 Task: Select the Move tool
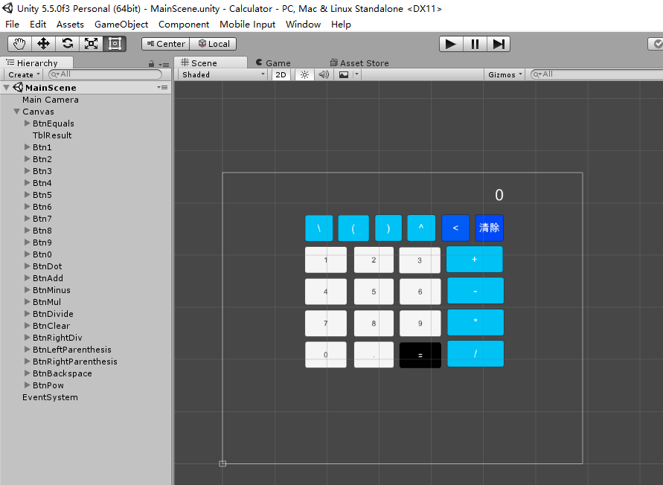coord(44,44)
